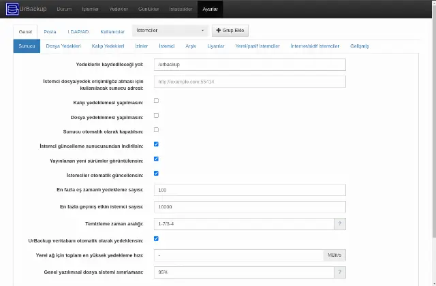Screen dimensions: 436x286
Task: Click the help icon beside dosya sistemi sınırlaması
Action: [x=340, y=272]
